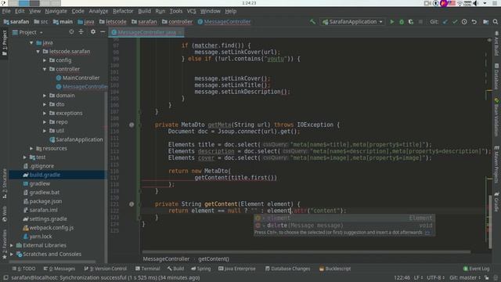Click Wi-Fi icon in system tray
Screen dimensions: 501x282
460,3
